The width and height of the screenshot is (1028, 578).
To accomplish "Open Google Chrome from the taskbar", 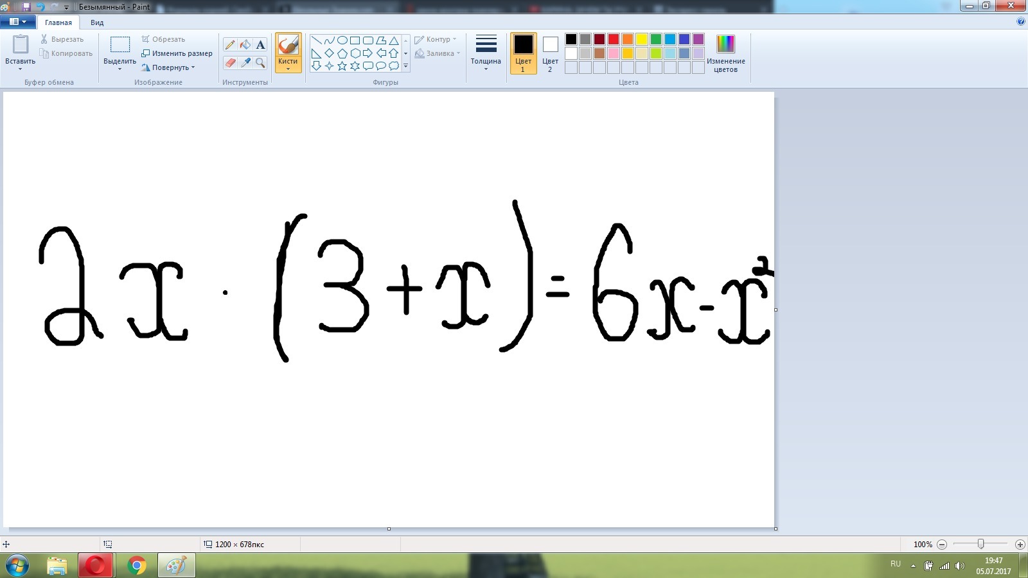I will [136, 566].
